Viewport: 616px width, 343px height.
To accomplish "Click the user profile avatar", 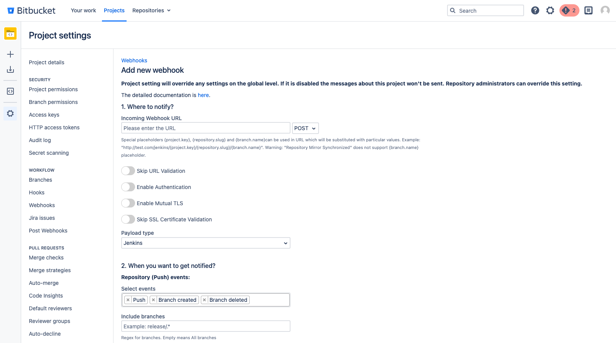I will [x=605, y=10].
